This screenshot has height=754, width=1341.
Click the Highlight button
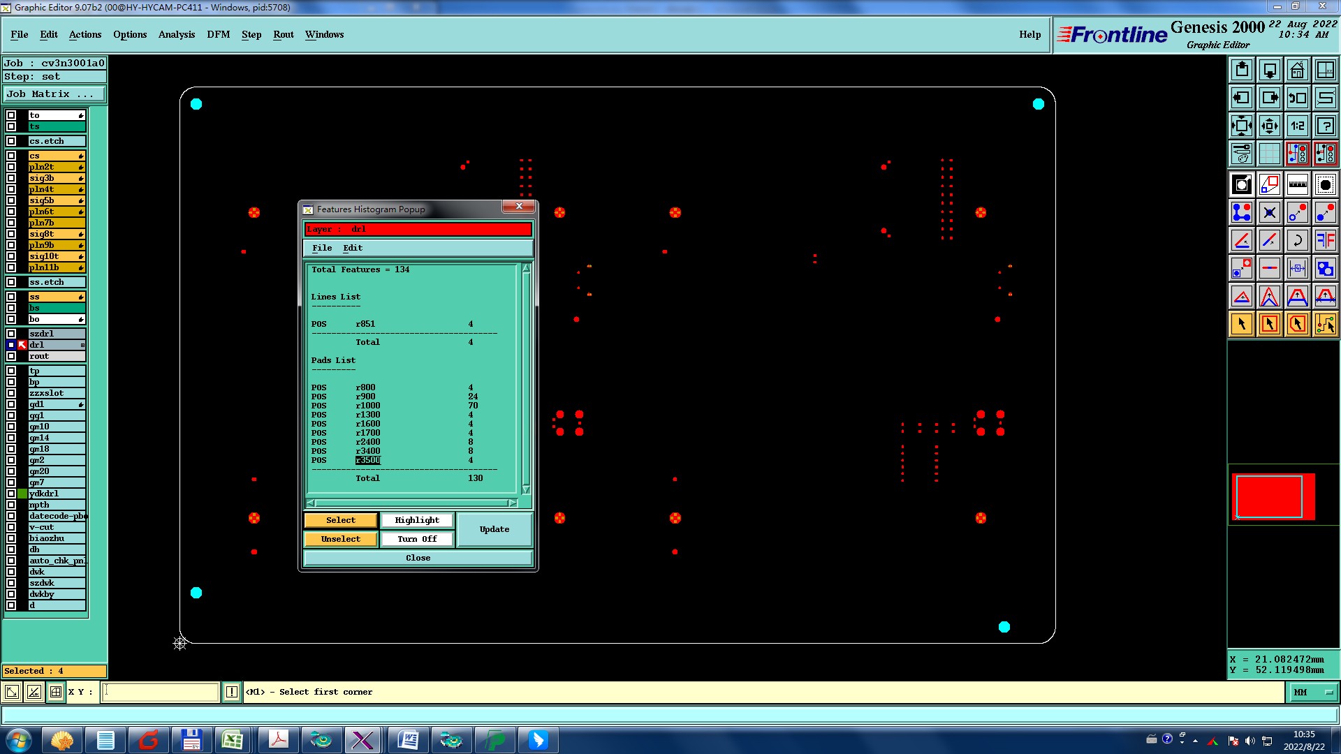pyautogui.click(x=417, y=520)
